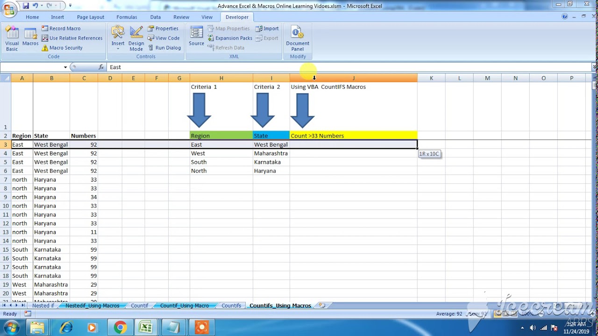The image size is (598, 336).
Task: Select row 7 header
Action: (x=6, y=180)
